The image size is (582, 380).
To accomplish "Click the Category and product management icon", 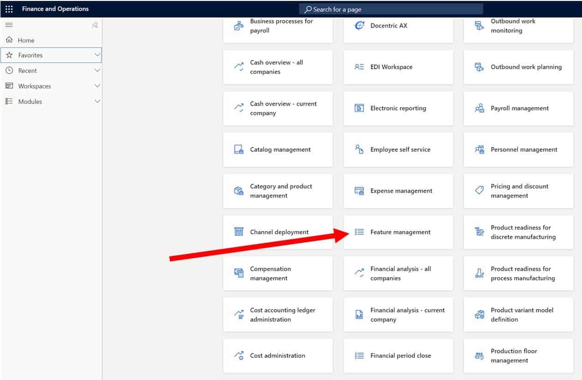I will [239, 191].
